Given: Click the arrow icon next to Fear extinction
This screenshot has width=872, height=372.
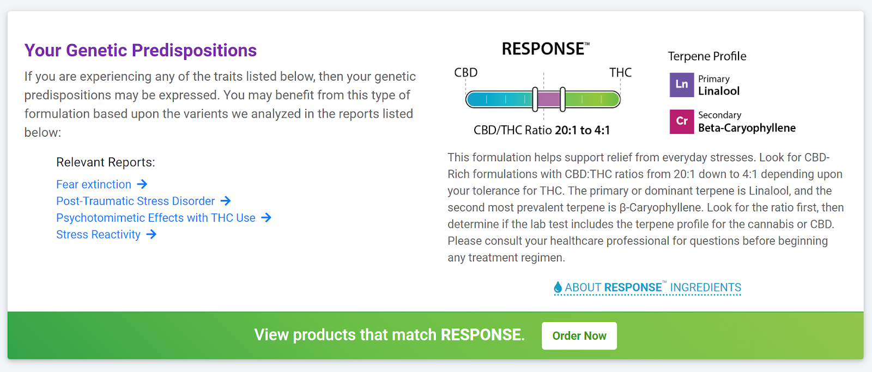Looking at the screenshot, I should (x=142, y=184).
